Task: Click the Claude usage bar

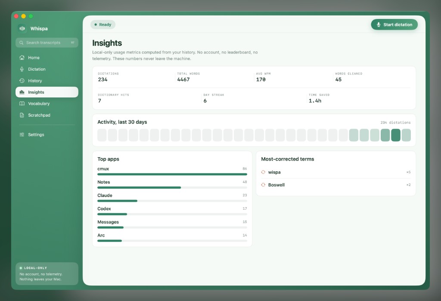Action: click(172, 201)
